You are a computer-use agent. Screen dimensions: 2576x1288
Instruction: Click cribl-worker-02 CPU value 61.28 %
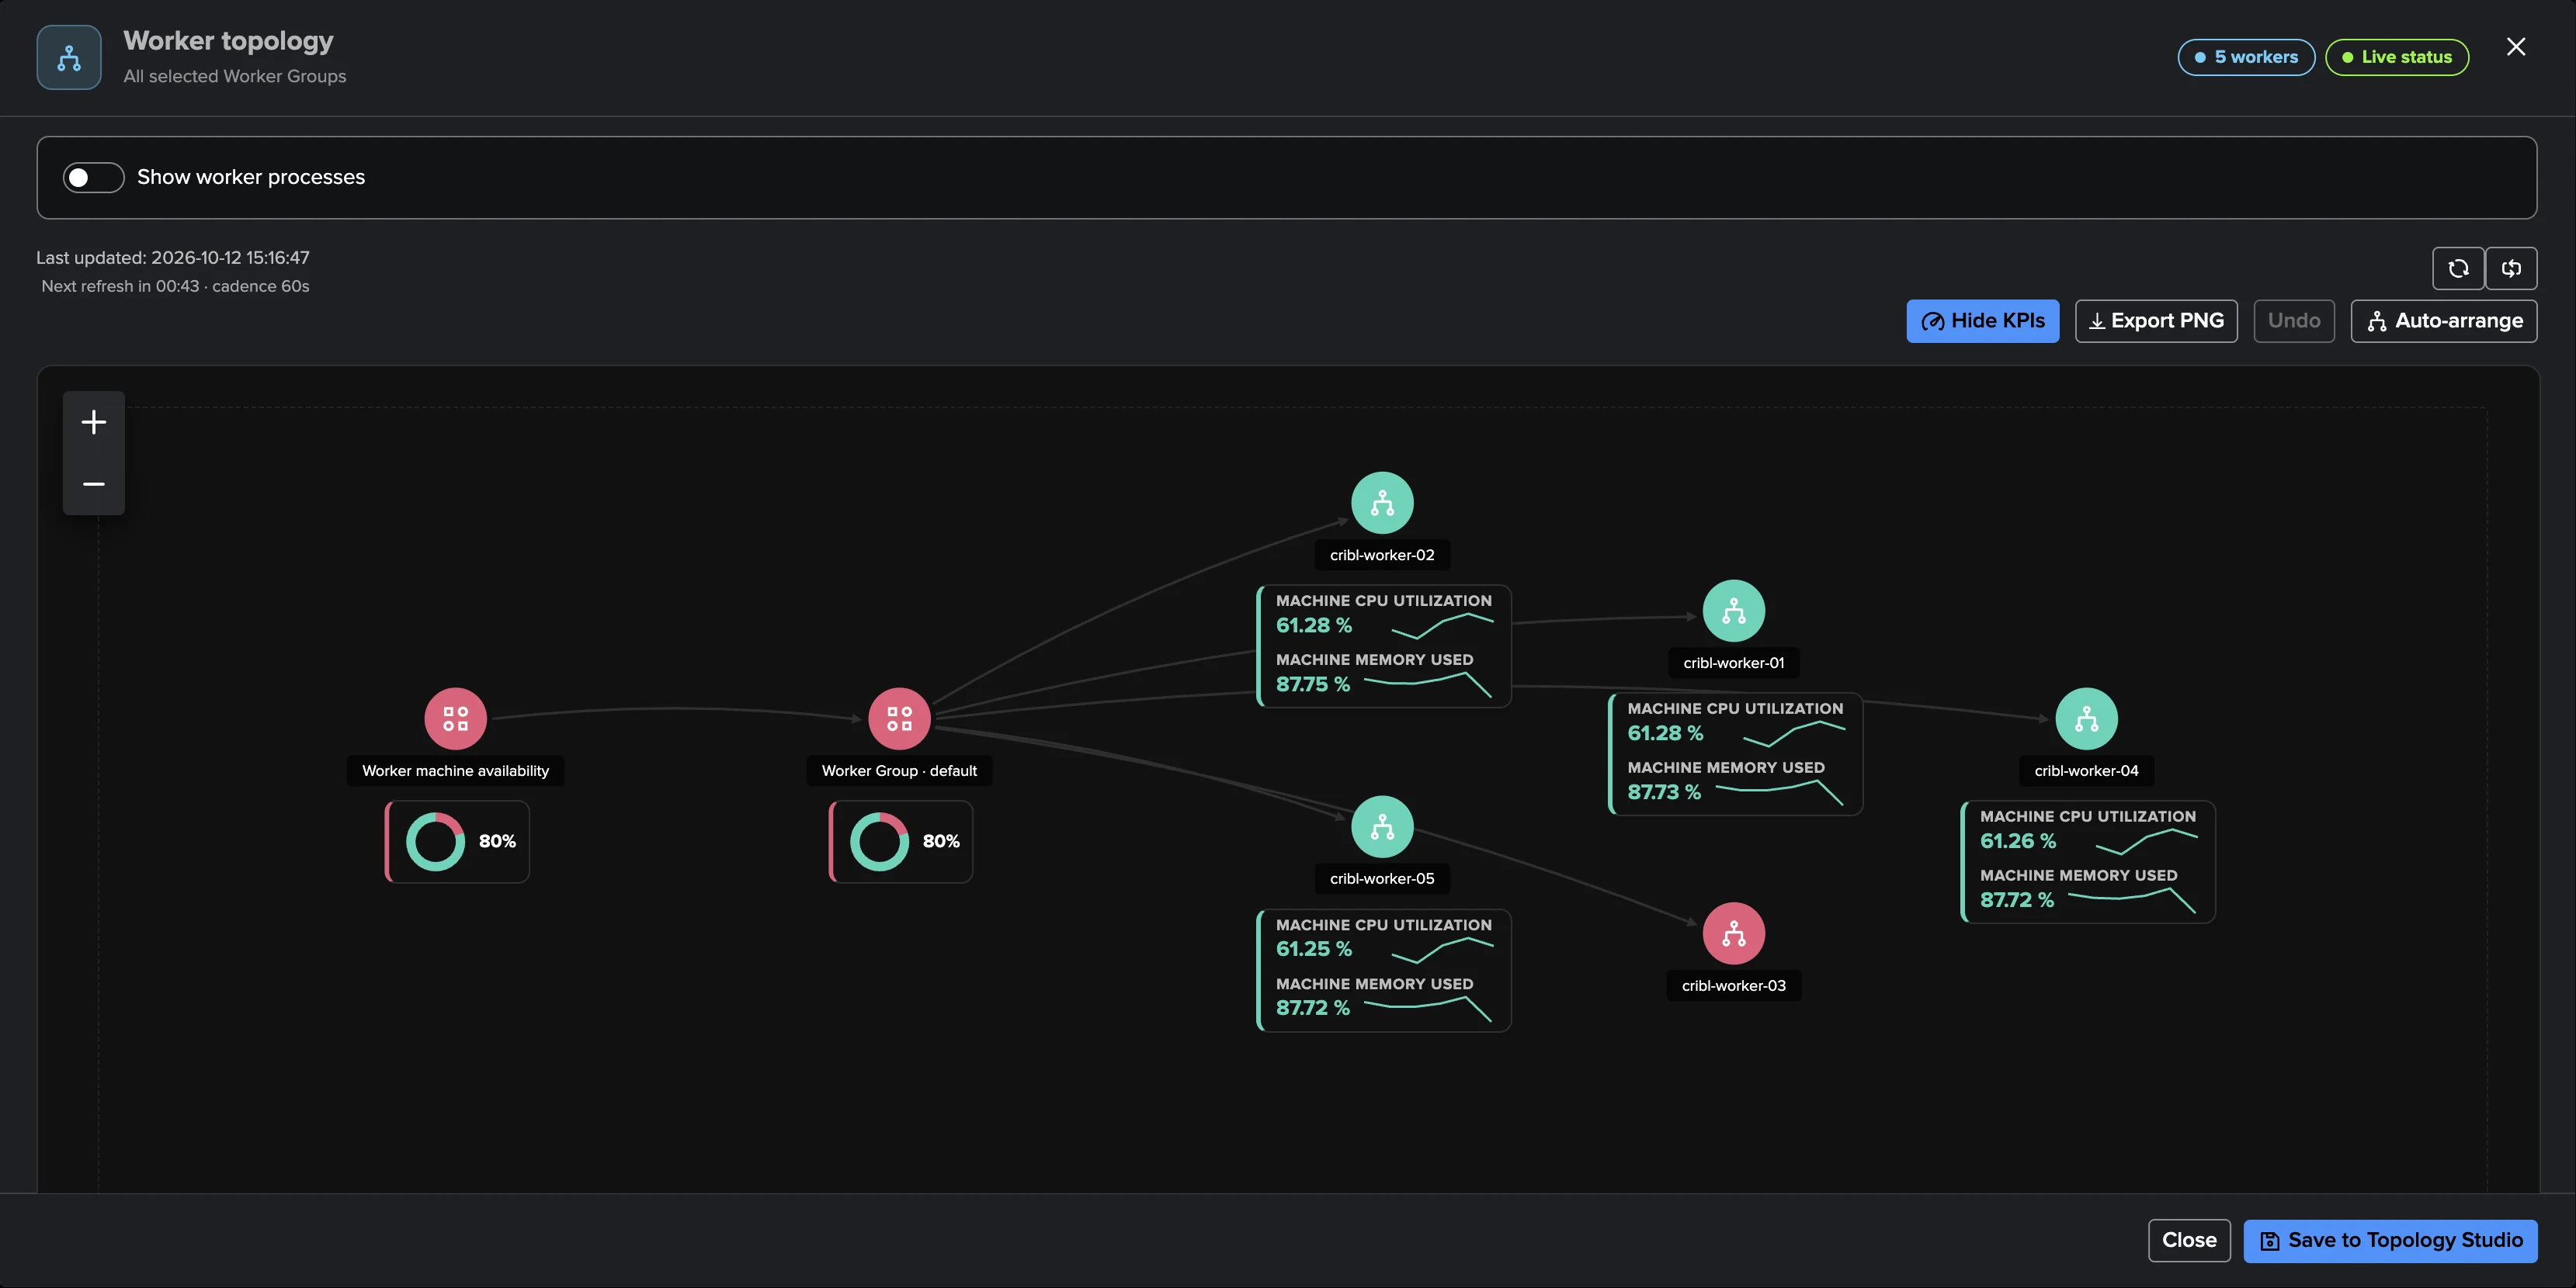click(1314, 625)
